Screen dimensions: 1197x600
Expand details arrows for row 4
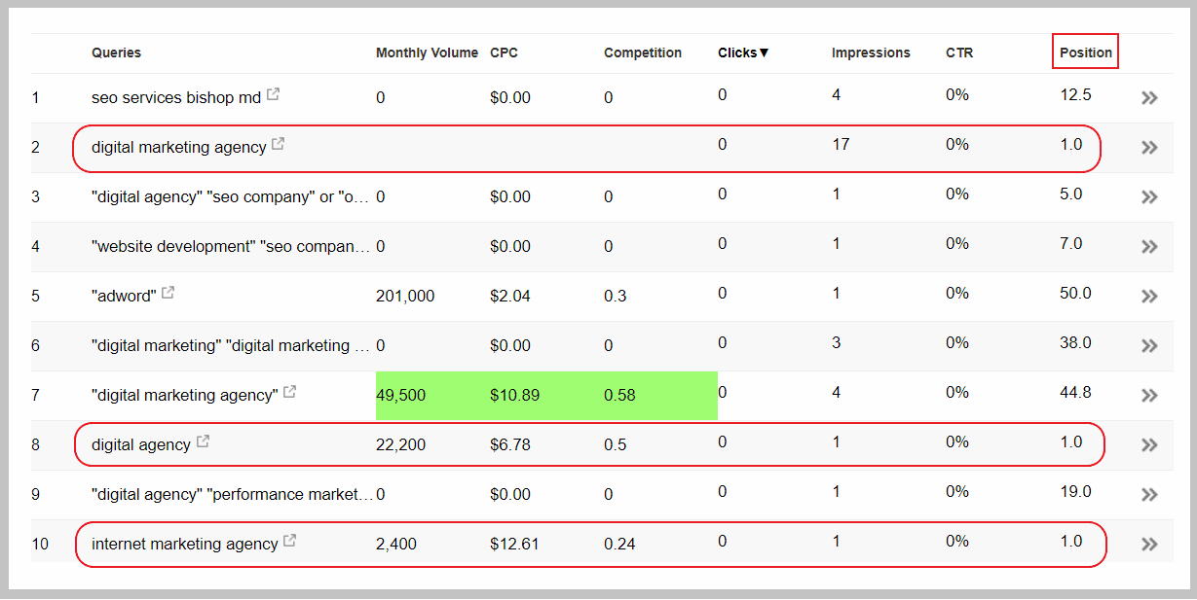[1149, 246]
